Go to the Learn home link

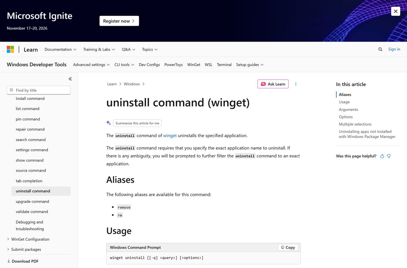[x=31, y=49]
